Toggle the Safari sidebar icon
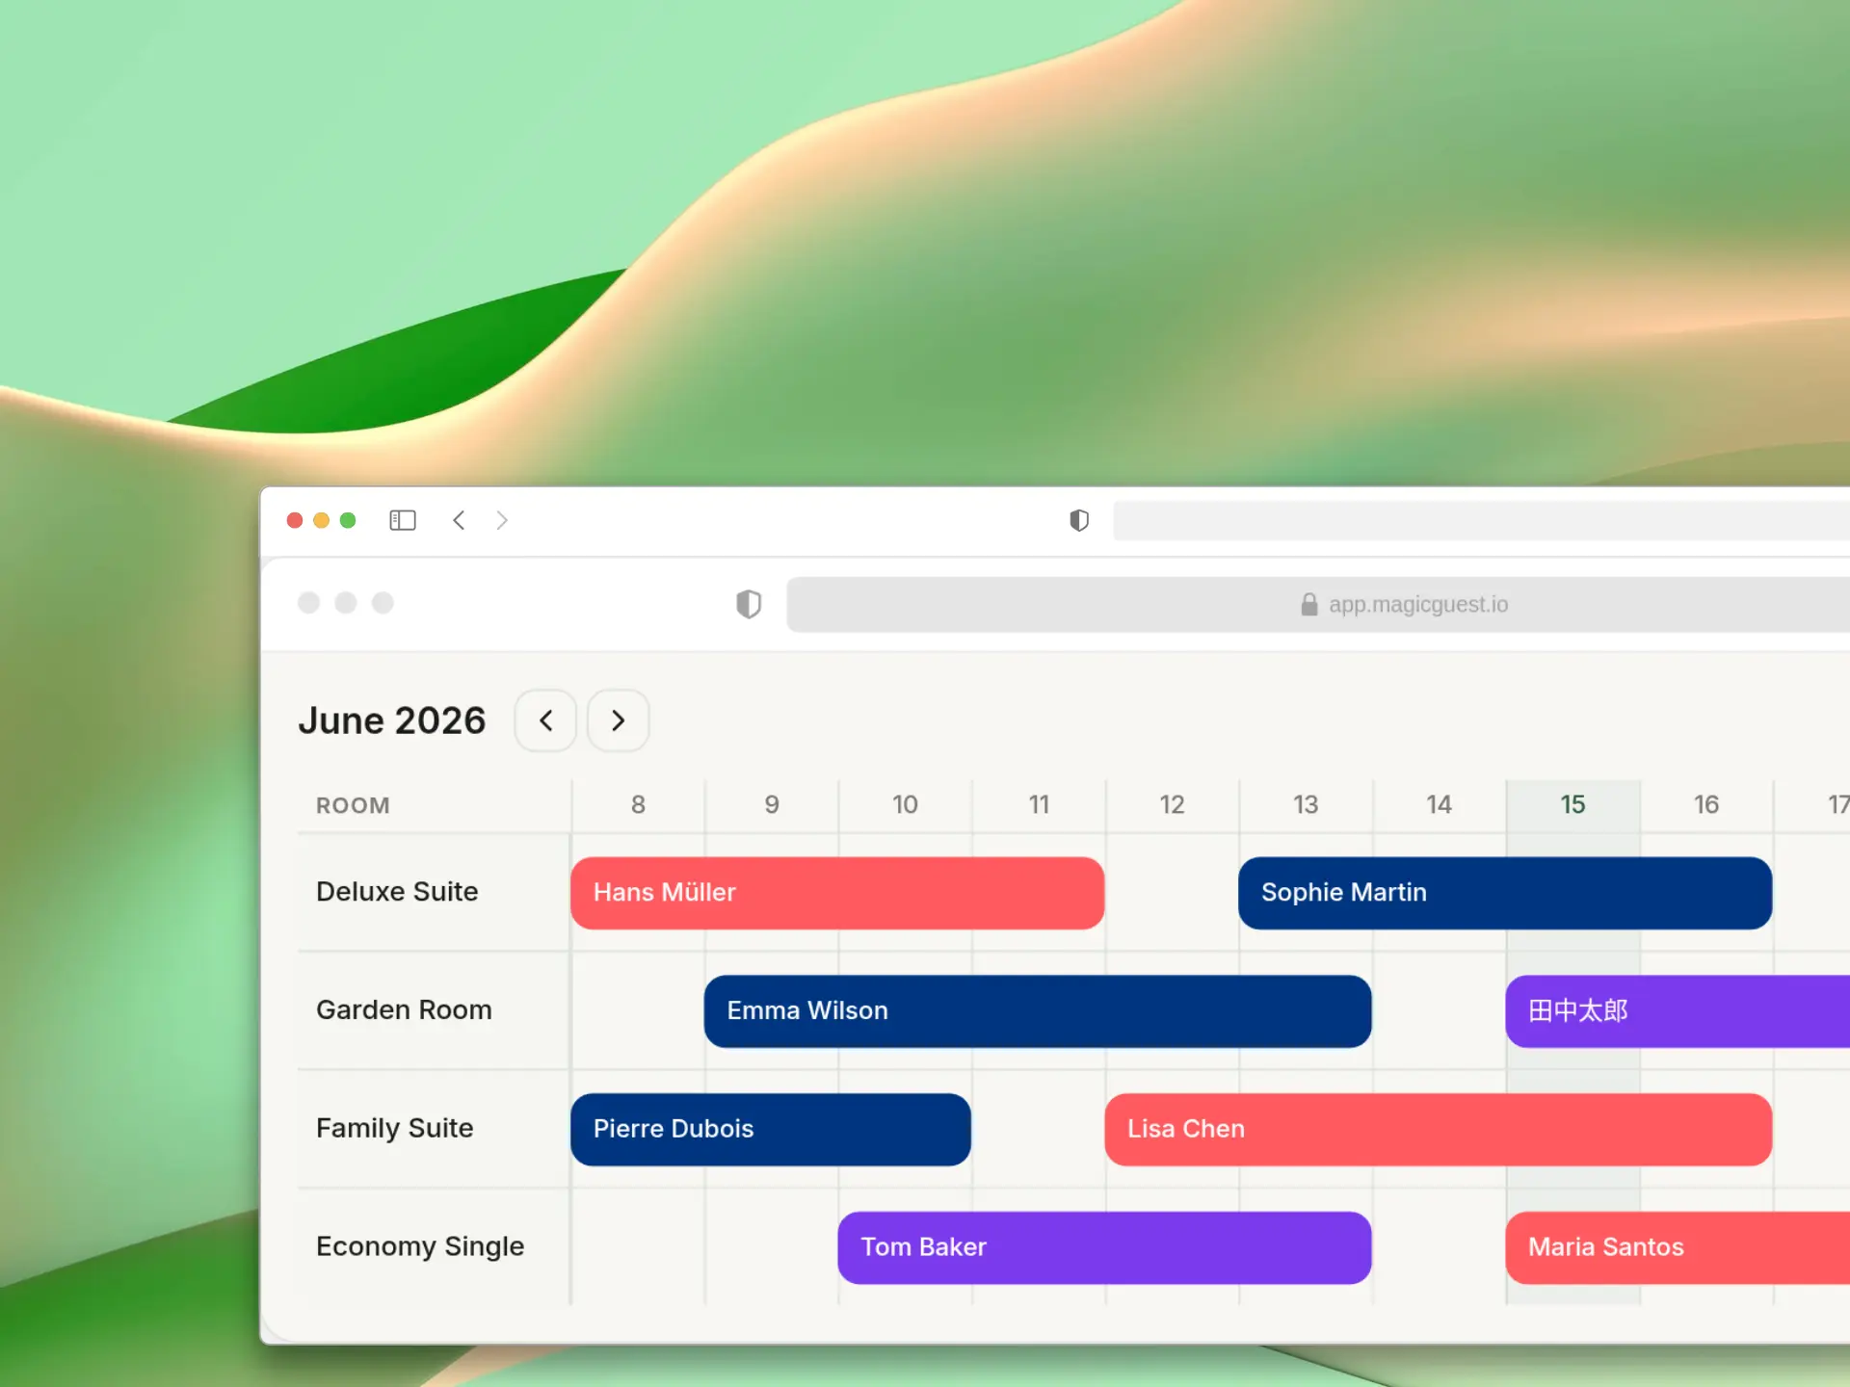 (402, 520)
